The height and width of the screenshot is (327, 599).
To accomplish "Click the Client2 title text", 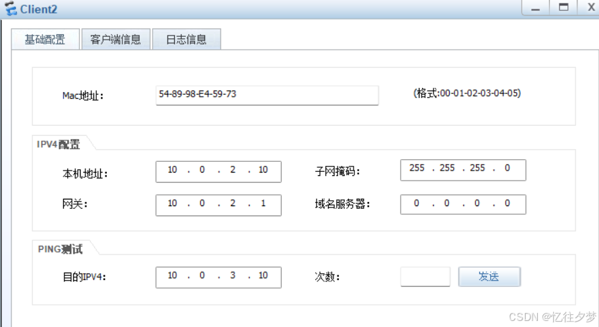I will 38,9.
